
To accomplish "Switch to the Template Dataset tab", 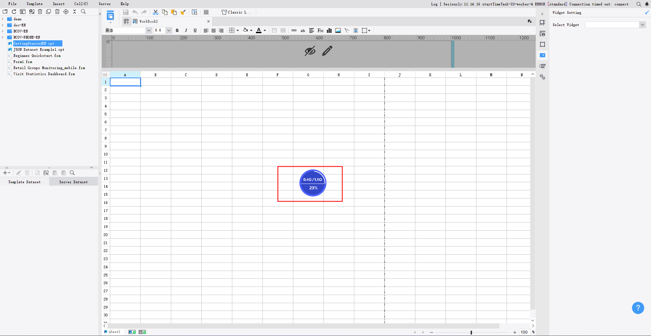I will tap(24, 182).
